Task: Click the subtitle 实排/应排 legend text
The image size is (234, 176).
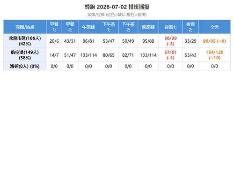Action: [117, 15]
